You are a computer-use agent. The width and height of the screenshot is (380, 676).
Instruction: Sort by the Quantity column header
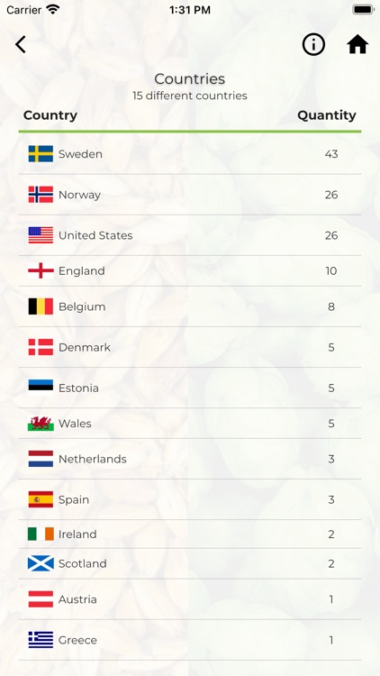pyautogui.click(x=327, y=115)
